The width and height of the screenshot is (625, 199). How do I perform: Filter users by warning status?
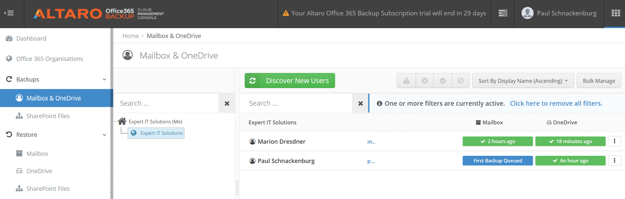(x=407, y=81)
